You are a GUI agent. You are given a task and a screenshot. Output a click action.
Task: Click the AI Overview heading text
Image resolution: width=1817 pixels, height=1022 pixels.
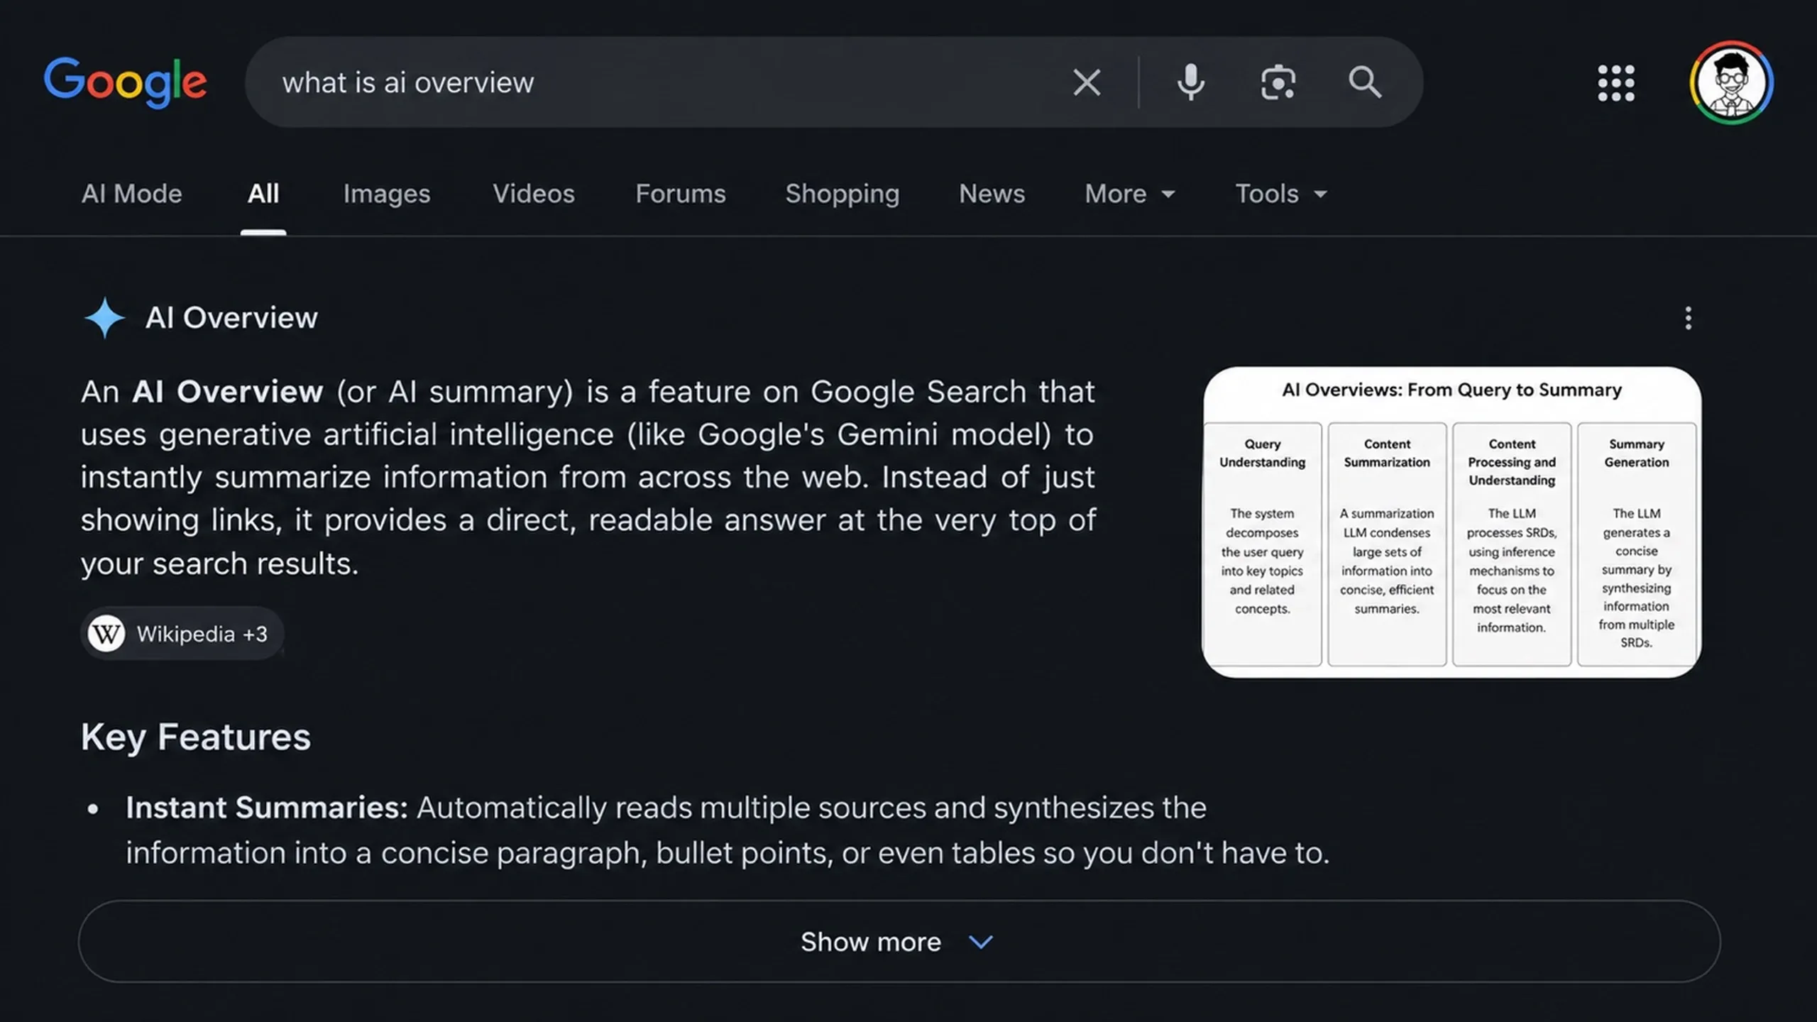tap(231, 317)
